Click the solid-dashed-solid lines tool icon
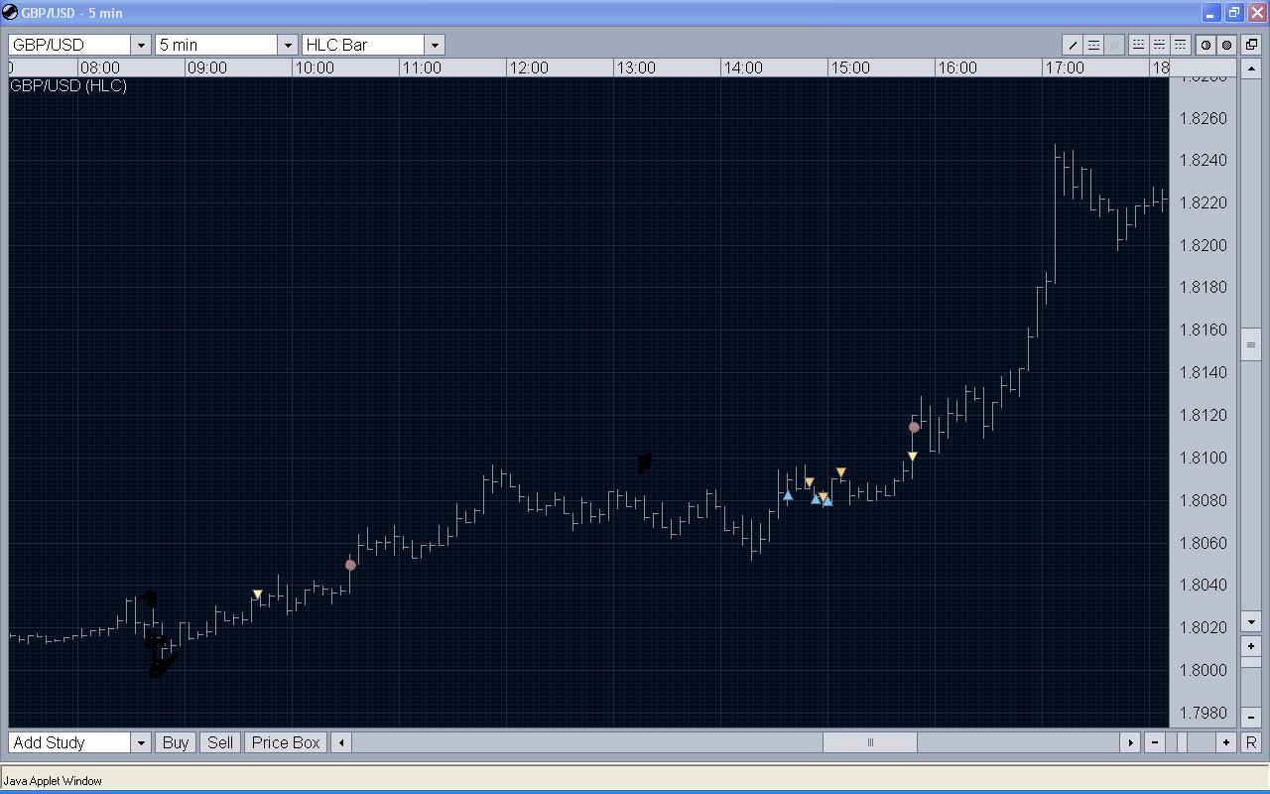Viewport: 1270px width, 794px height. coord(1093,45)
